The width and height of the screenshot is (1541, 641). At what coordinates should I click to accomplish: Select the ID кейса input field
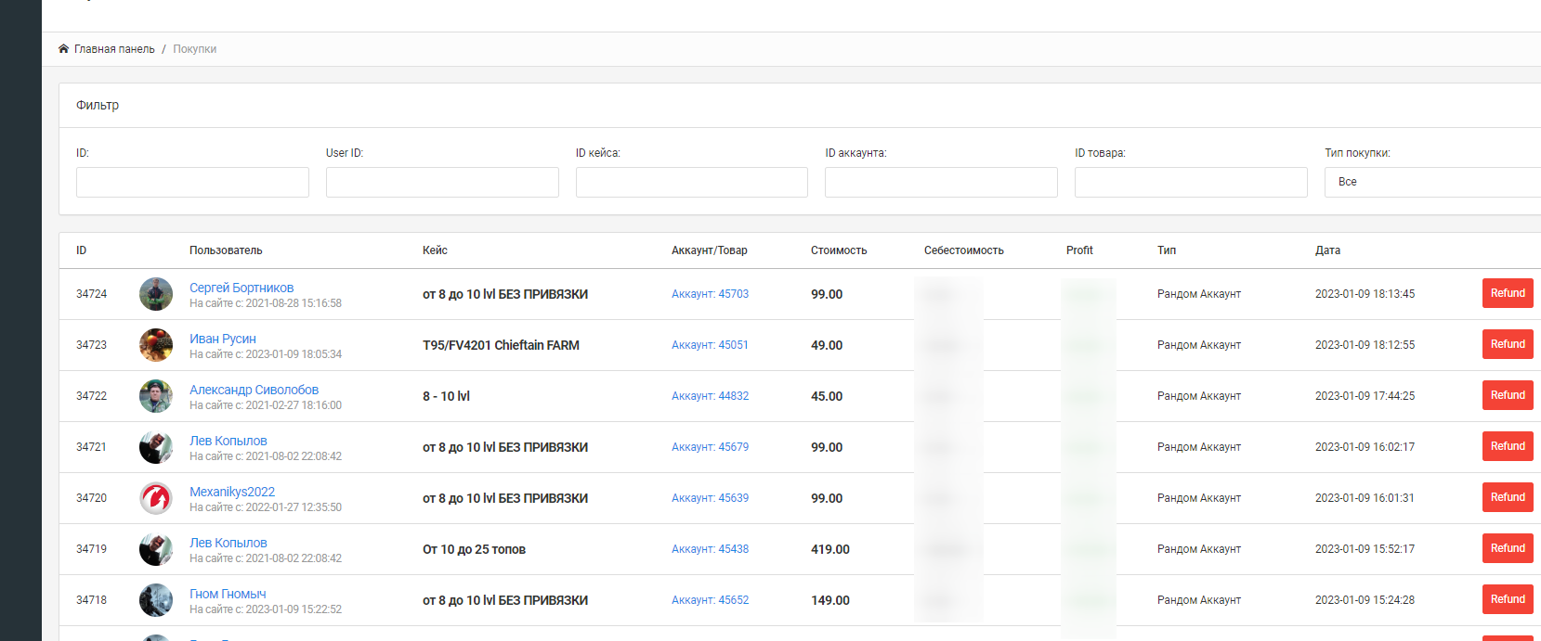coord(692,182)
